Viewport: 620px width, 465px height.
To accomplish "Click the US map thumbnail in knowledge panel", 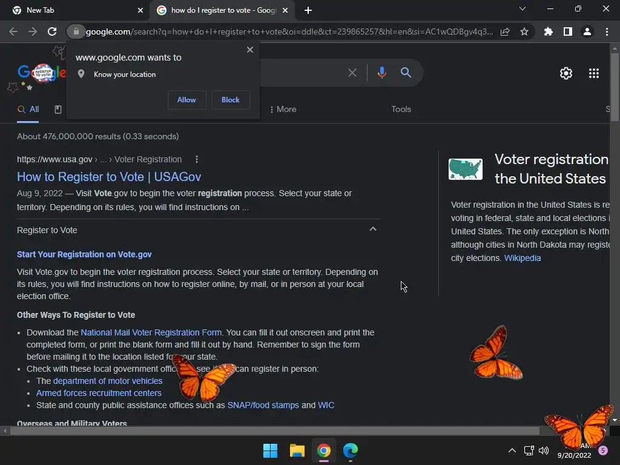I will [x=466, y=169].
